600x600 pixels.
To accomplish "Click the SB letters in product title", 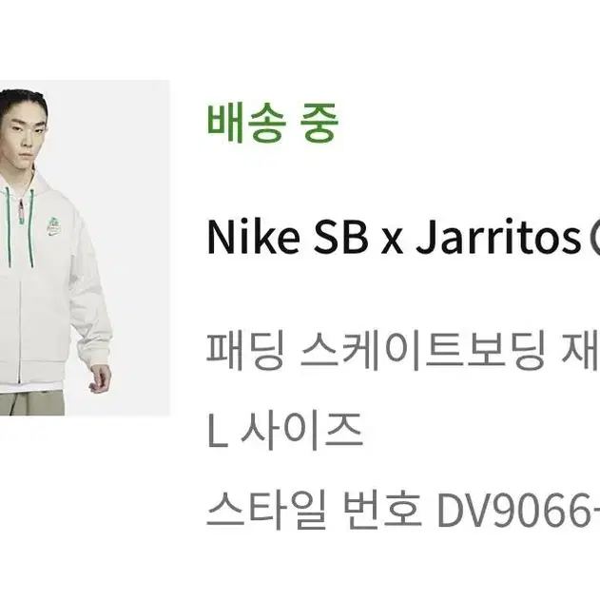I will pyautogui.click(x=340, y=236).
